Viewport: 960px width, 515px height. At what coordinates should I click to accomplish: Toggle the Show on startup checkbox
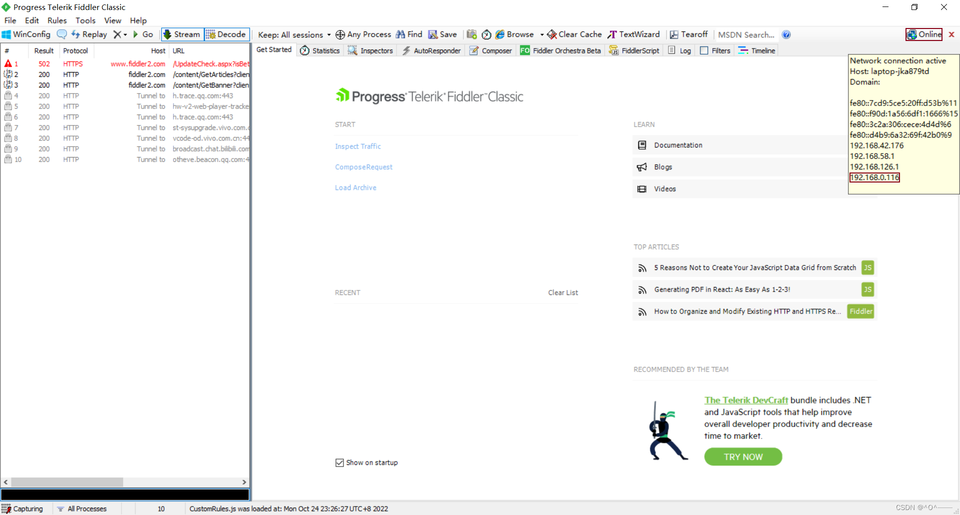coord(340,462)
